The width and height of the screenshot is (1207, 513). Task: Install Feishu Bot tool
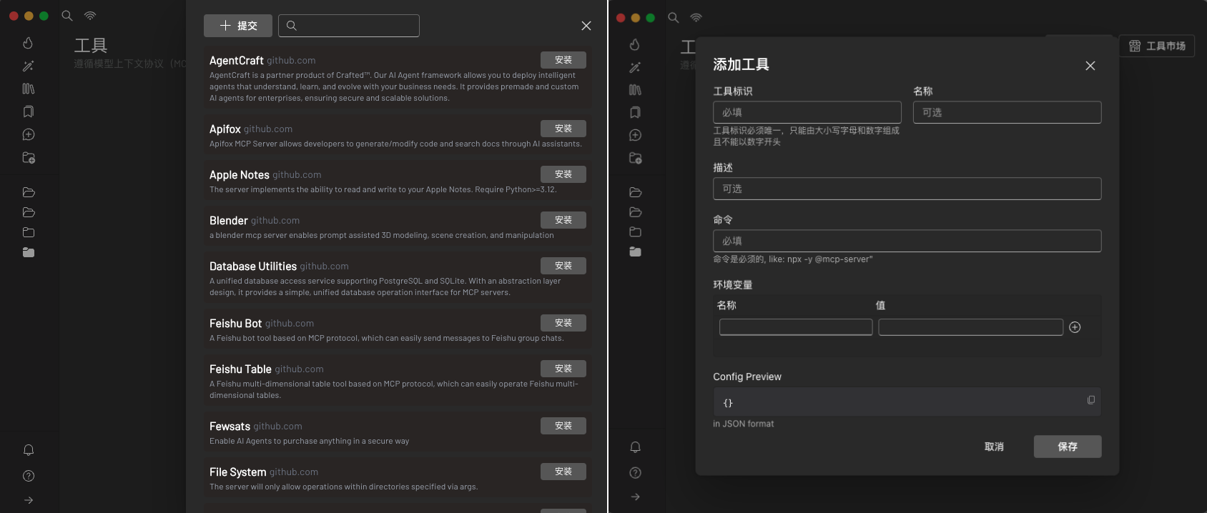click(x=563, y=323)
